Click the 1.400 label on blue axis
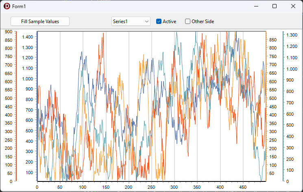This screenshot has height=192, width=303. point(27,37)
